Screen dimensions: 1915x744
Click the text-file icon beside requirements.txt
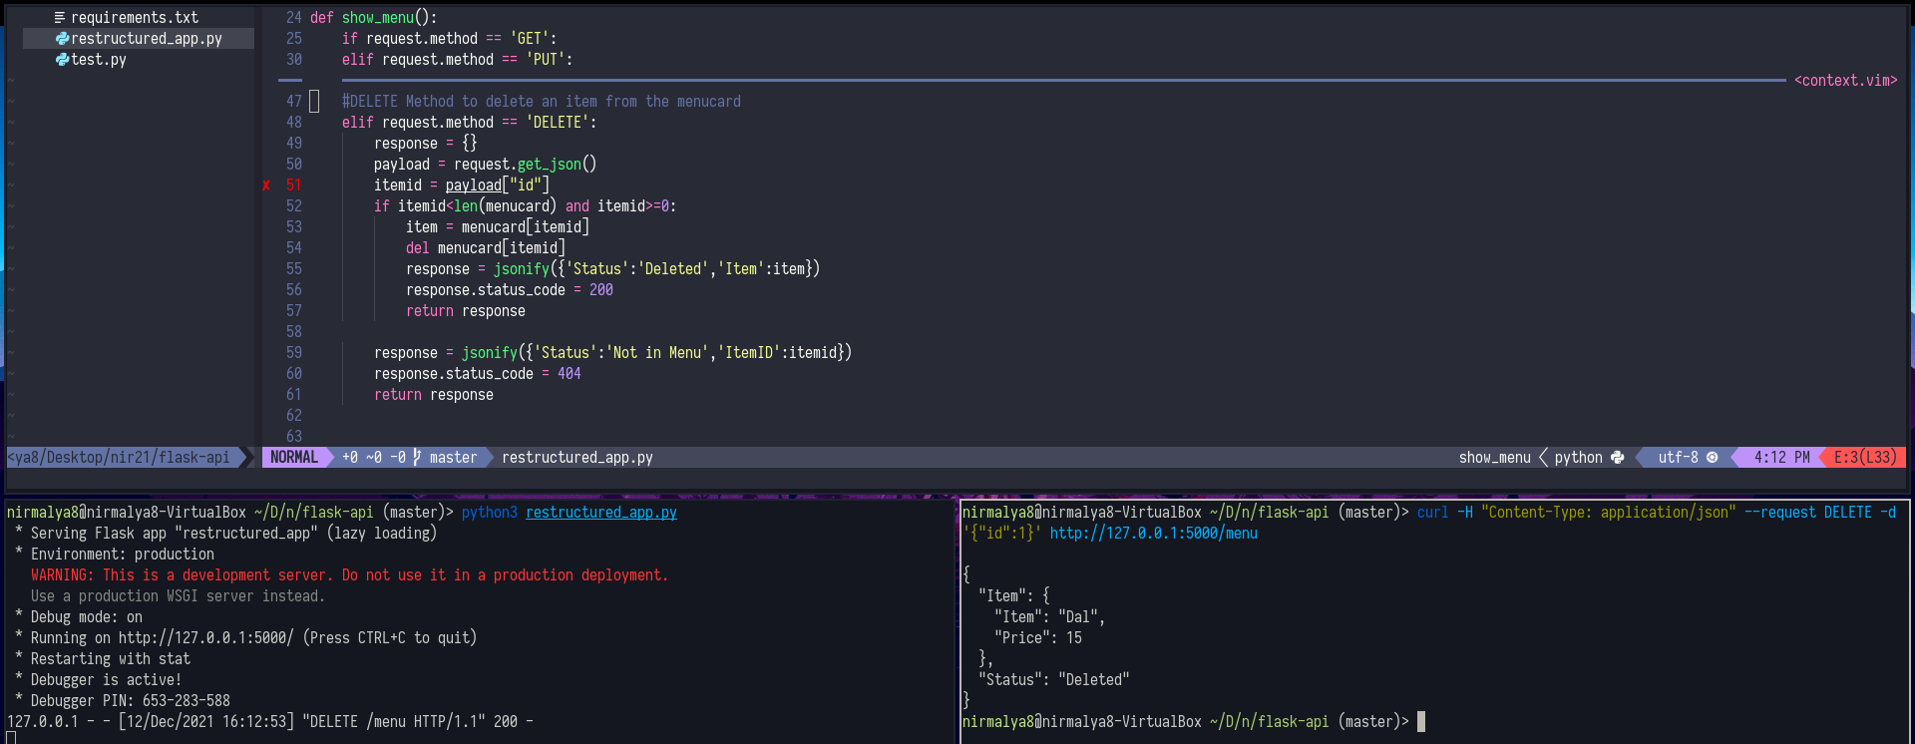(60, 18)
